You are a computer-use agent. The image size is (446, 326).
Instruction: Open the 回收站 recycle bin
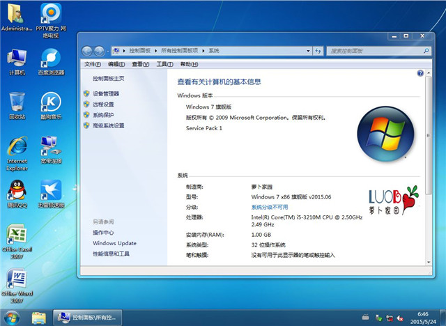pyautogui.click(x=17, y=103)
